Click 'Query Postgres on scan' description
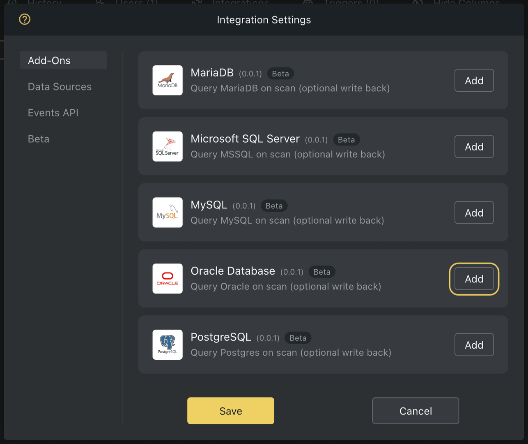Viewport: 528px width, 444px height. 291,353
